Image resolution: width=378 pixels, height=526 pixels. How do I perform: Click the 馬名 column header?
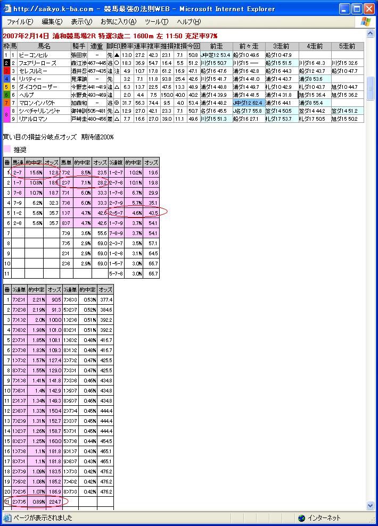[x=44, y=46]
